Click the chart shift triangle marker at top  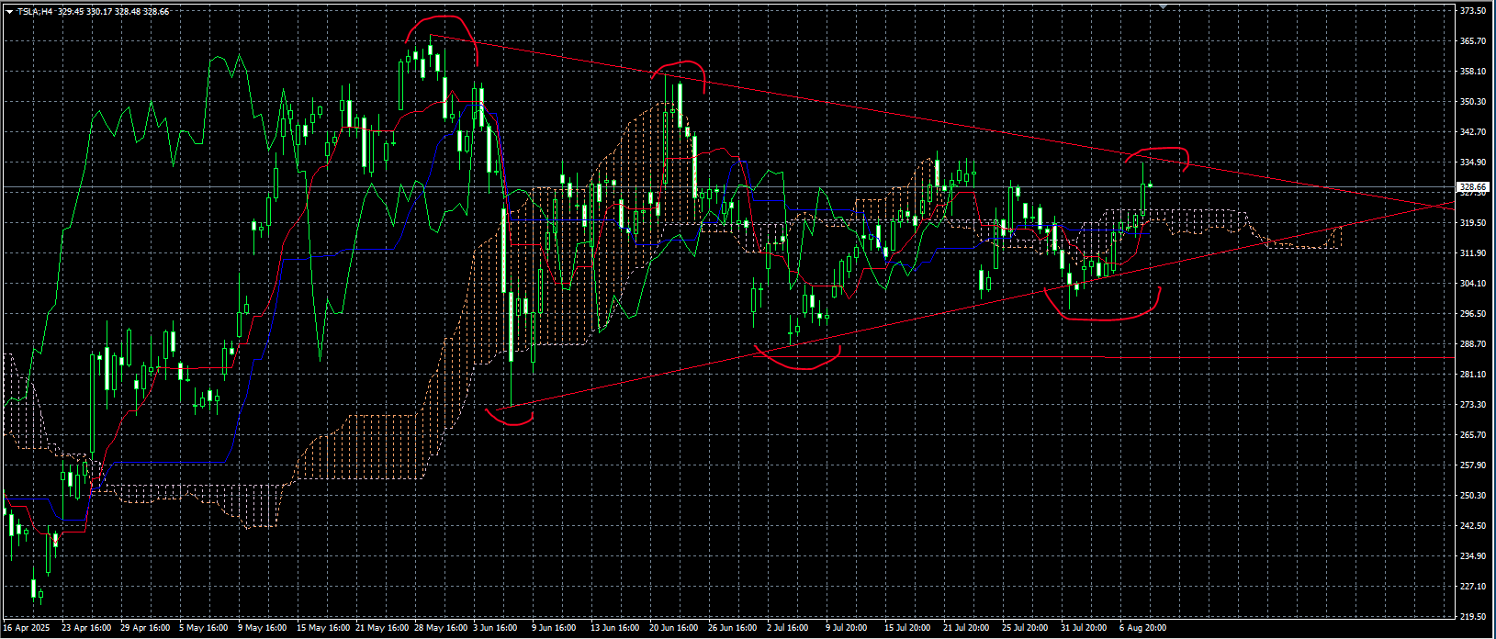1164,6
